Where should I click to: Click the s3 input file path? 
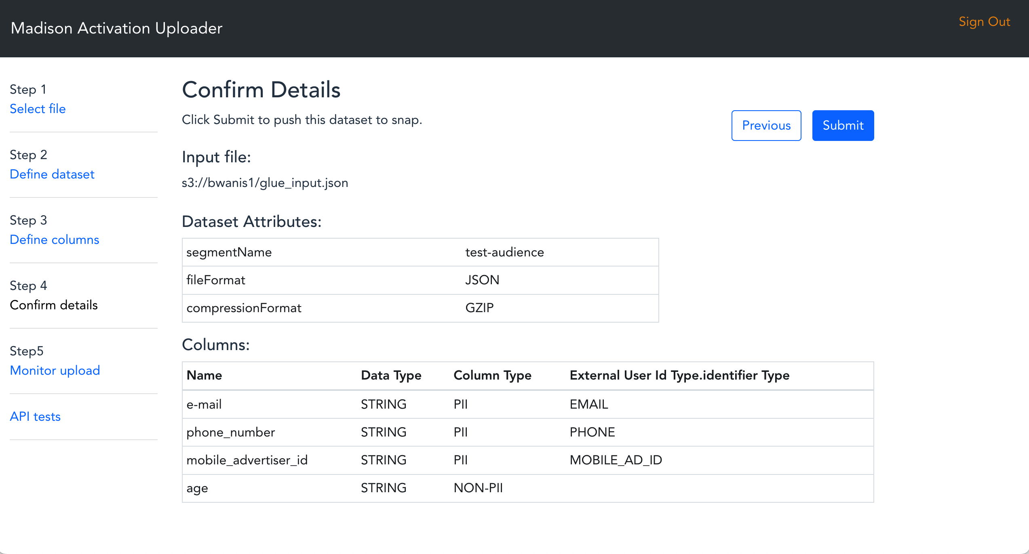[x=265, y=183]
